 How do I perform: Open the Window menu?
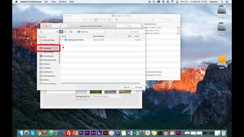click(63, 2)
